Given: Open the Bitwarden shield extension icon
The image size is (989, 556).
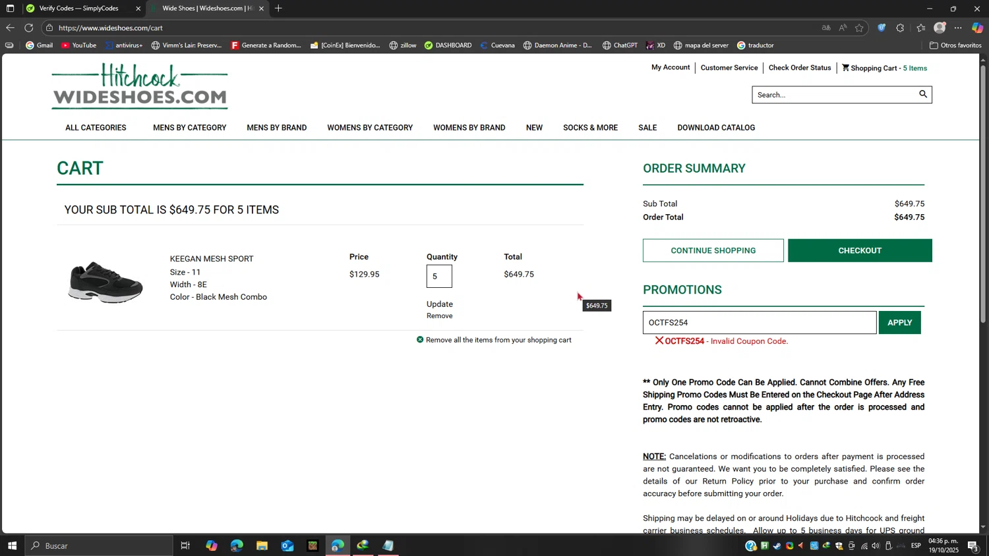Looking at the screenshot, I should tap(882, 28).
